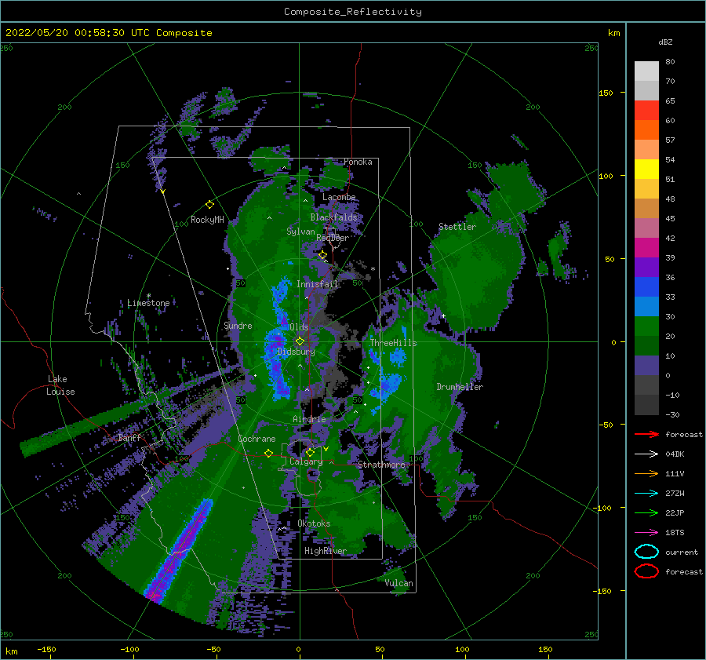Click the Didsbury town label
706x660 pixels.
click(297, 352)
